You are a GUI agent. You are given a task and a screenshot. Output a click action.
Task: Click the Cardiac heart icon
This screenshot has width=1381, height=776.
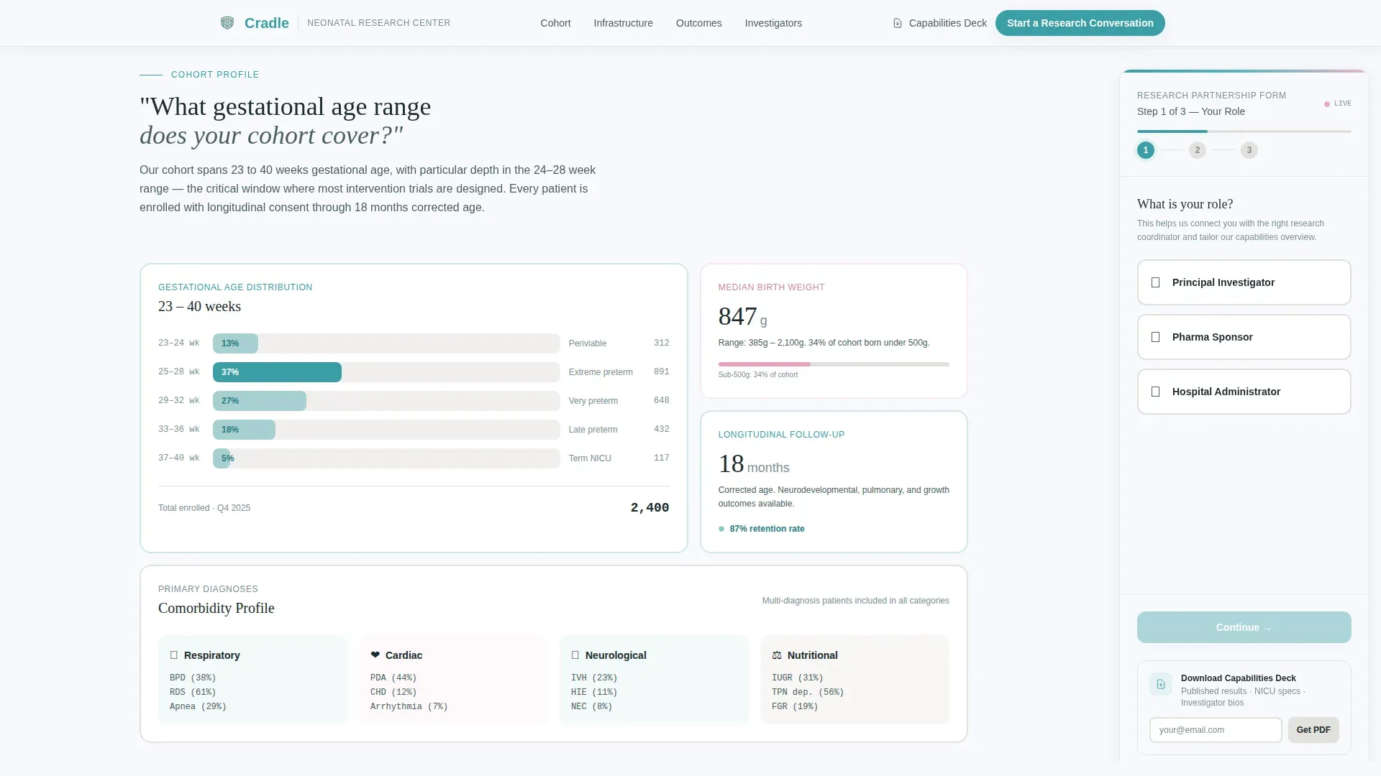[375, 655]
